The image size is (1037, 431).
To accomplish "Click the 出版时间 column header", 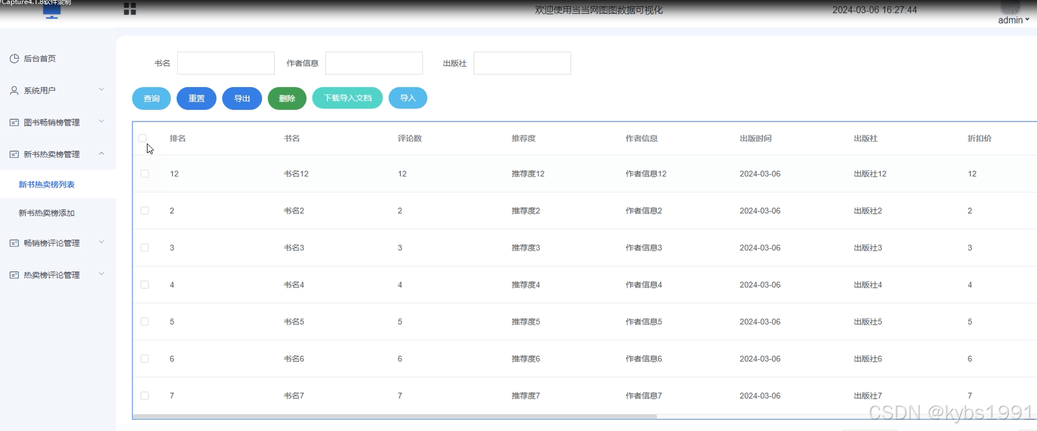I will pyautogui.click(x=755, y=138).
